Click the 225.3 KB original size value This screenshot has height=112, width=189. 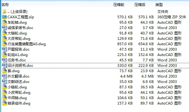pyautogui.click(x=125, y=55)
